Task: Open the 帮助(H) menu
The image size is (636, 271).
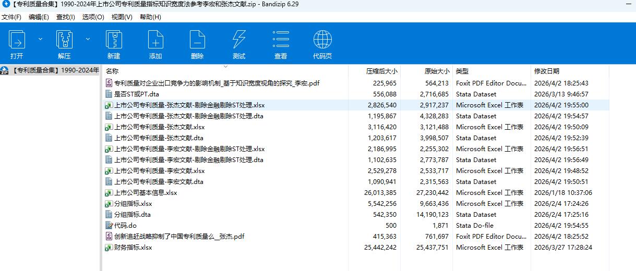Action: [150, 17]
